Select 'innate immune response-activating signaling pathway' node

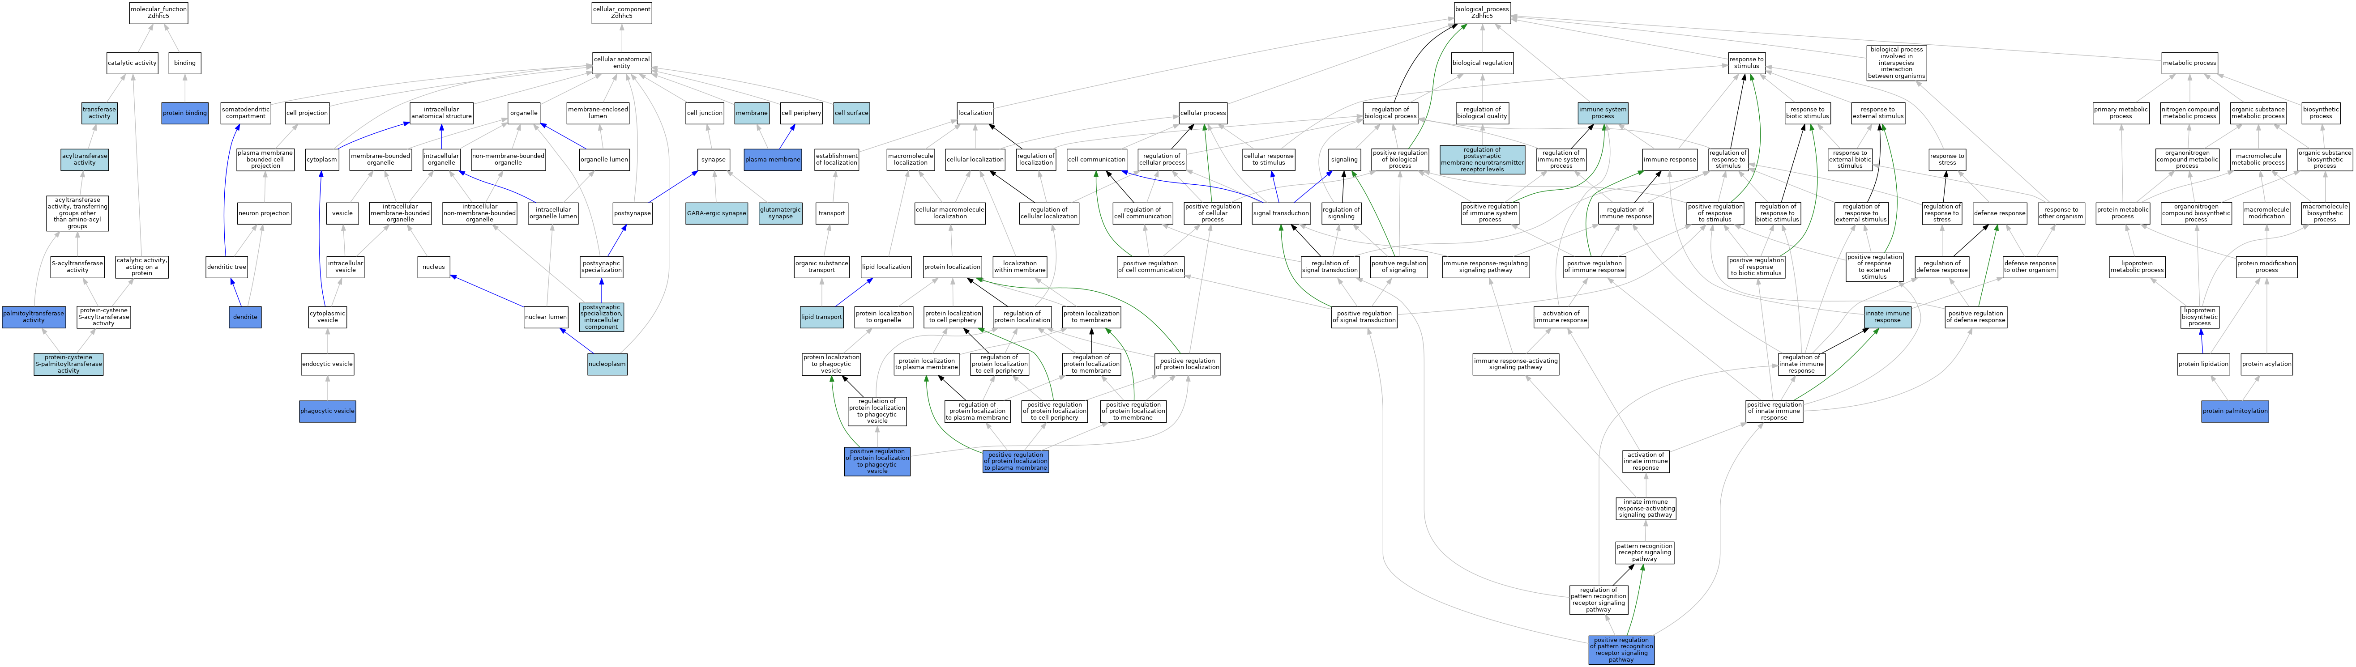1646,509
